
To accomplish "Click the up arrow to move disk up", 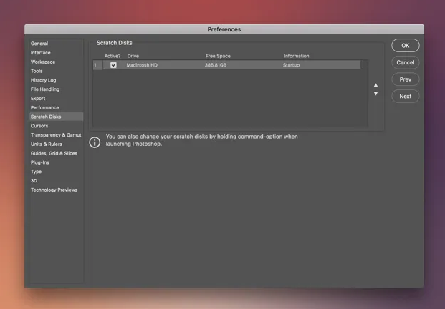I will coord(375,85).
